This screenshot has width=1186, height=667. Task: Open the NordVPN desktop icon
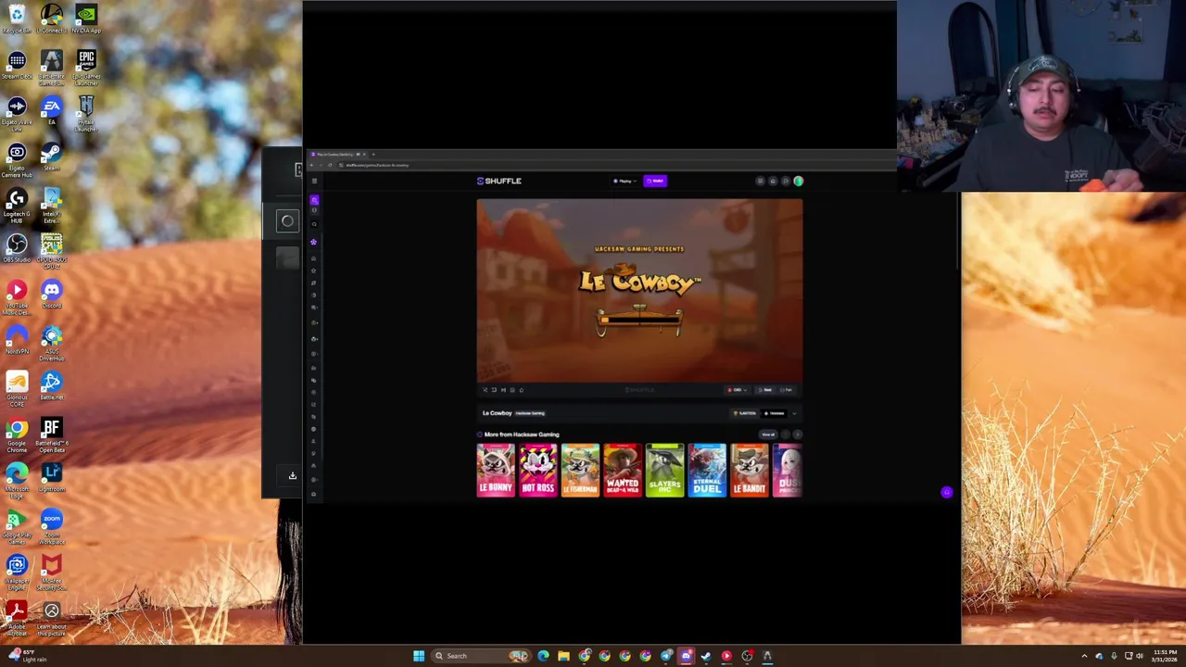17,340
